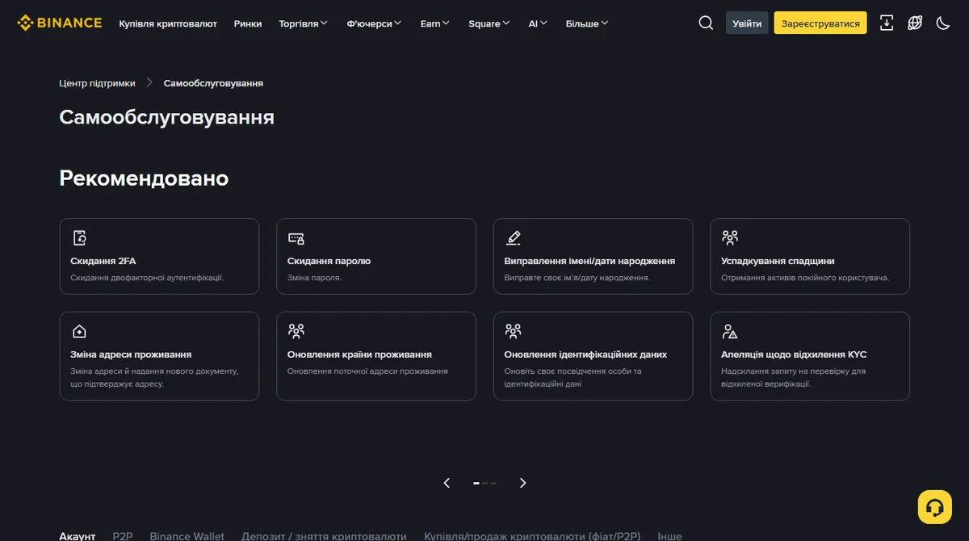969x541 pixels.
Task: Select Депозит / зняття криптовалюти tab
Action: pyautogui.click(x=324, y=535)
